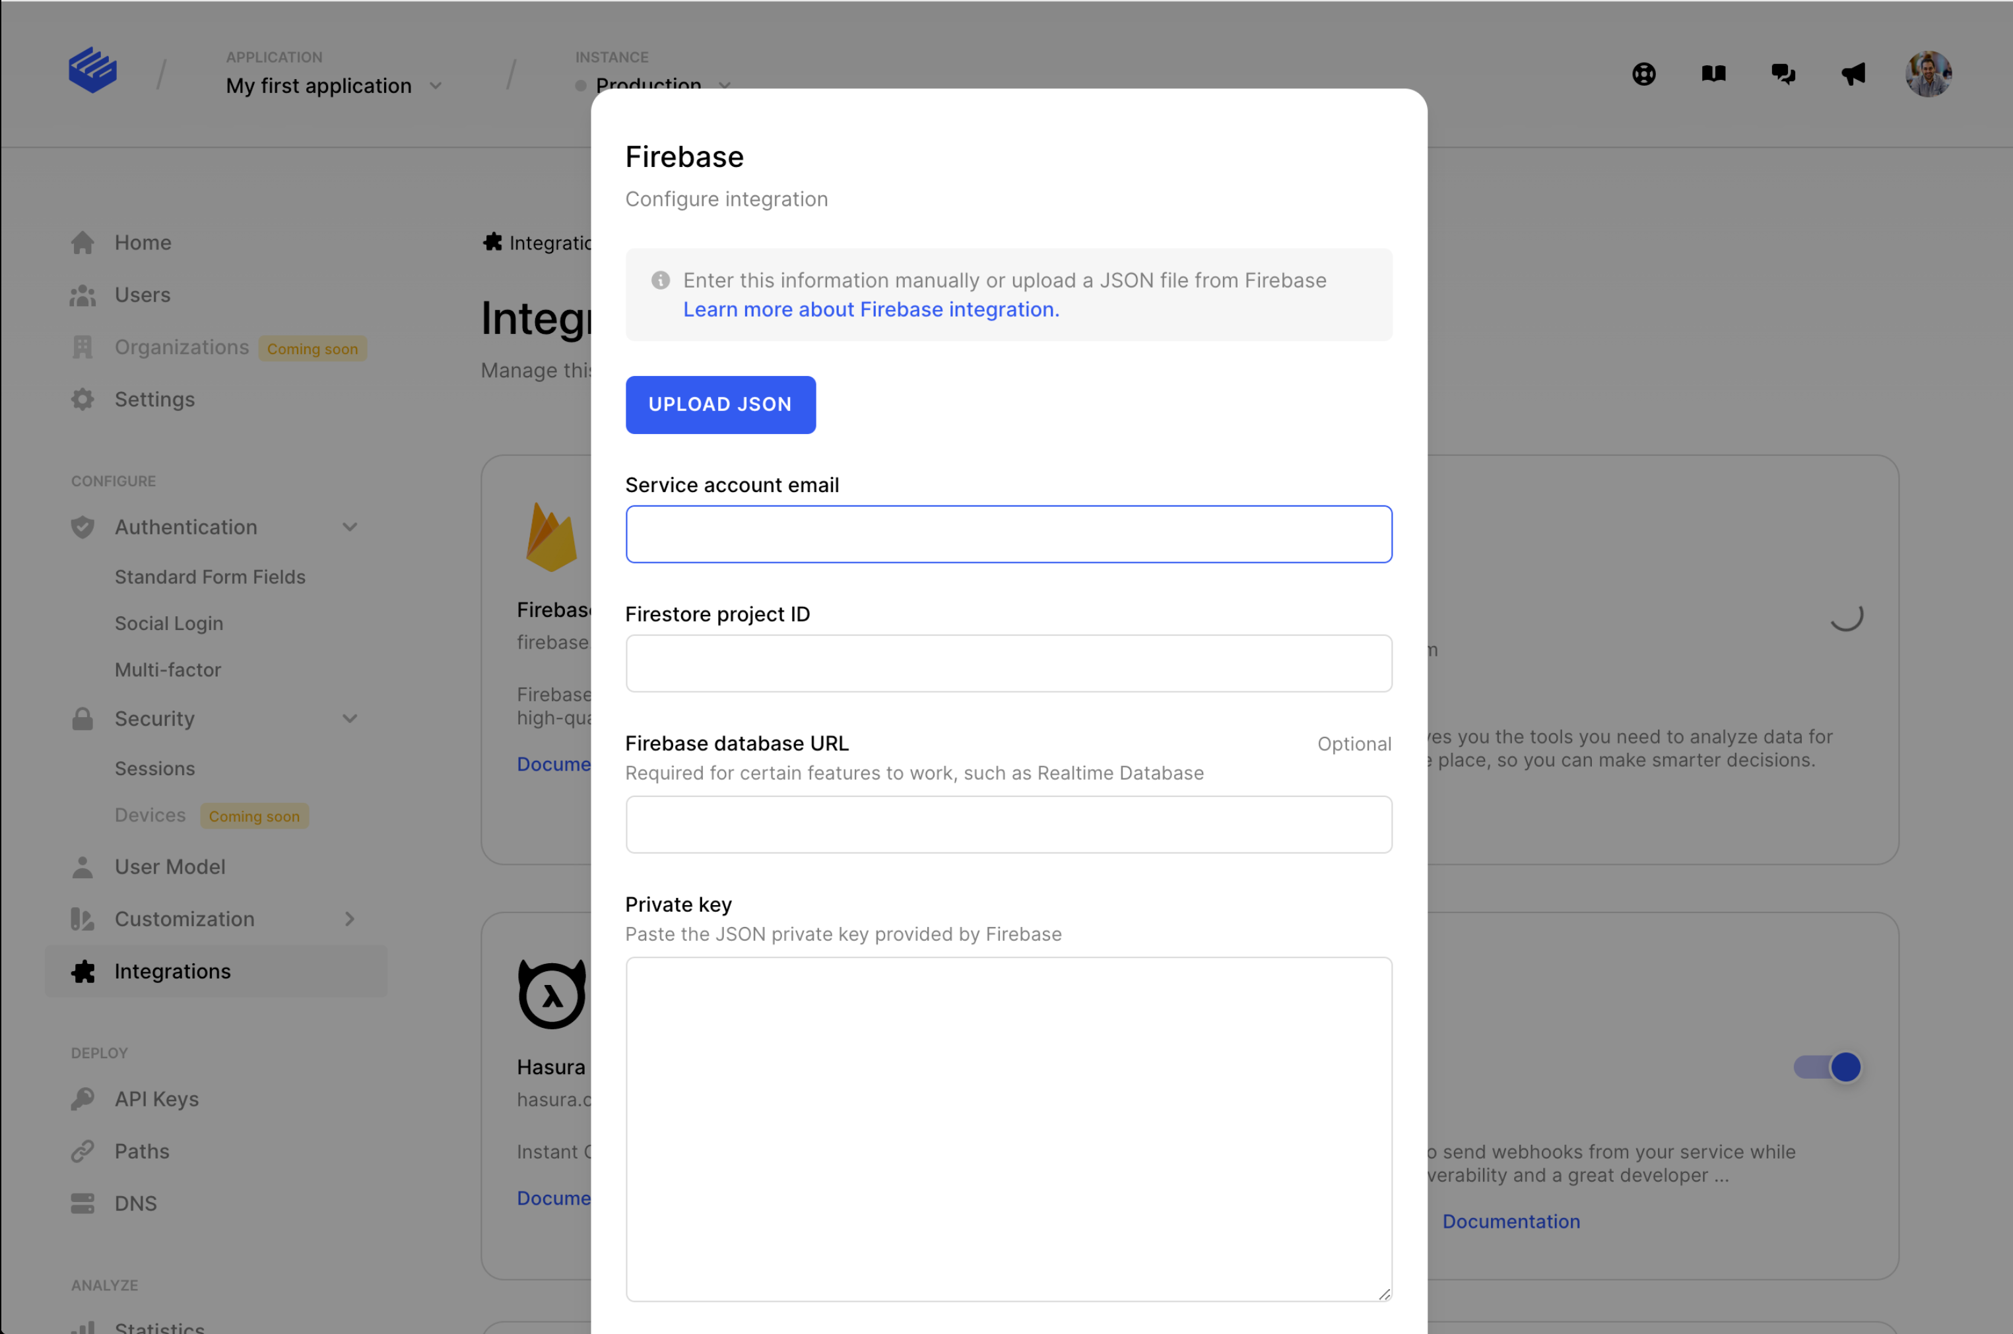Open the chat bubbles icon
This screenshot has height=1334, width=2013.
coord(1783,74)
